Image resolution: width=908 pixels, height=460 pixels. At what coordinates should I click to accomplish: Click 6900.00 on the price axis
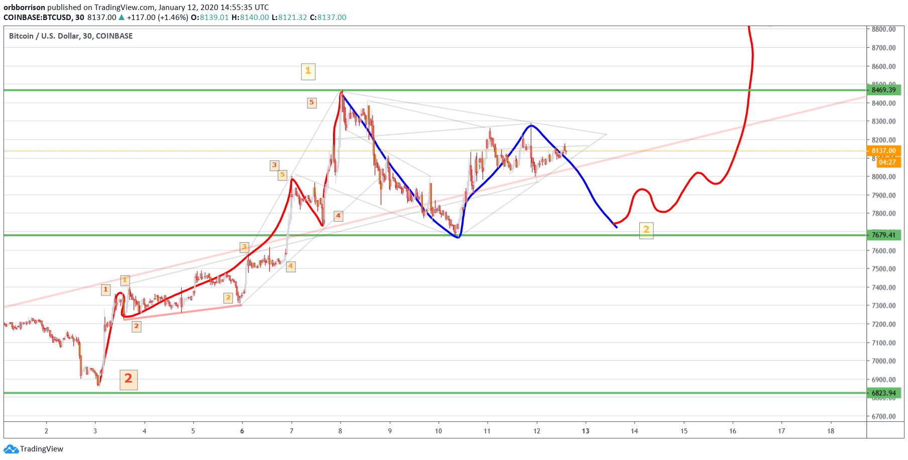coord(883,380)
